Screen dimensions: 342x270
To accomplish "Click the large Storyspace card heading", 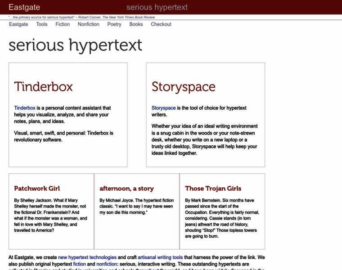I will tap(184, 87).
